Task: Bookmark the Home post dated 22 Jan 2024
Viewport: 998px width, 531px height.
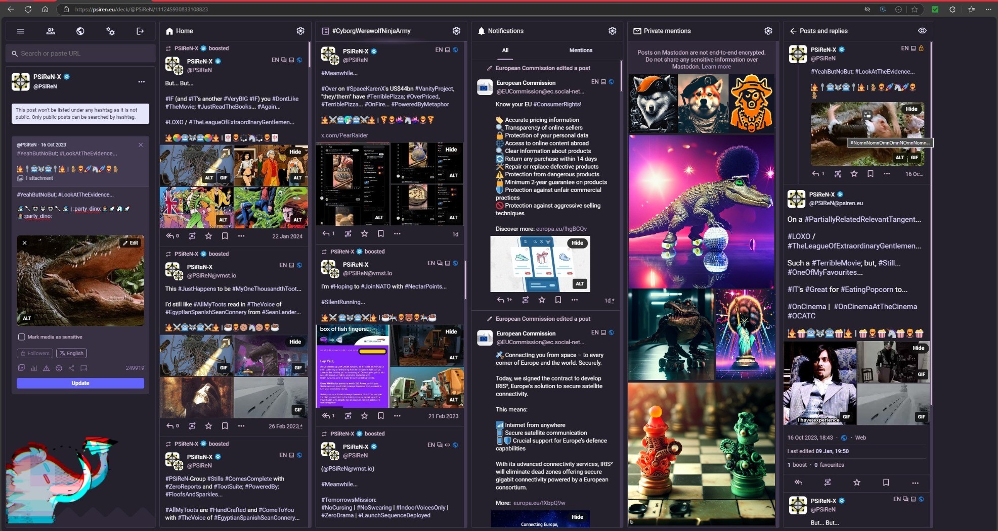Action: click(x=225, y=236)
